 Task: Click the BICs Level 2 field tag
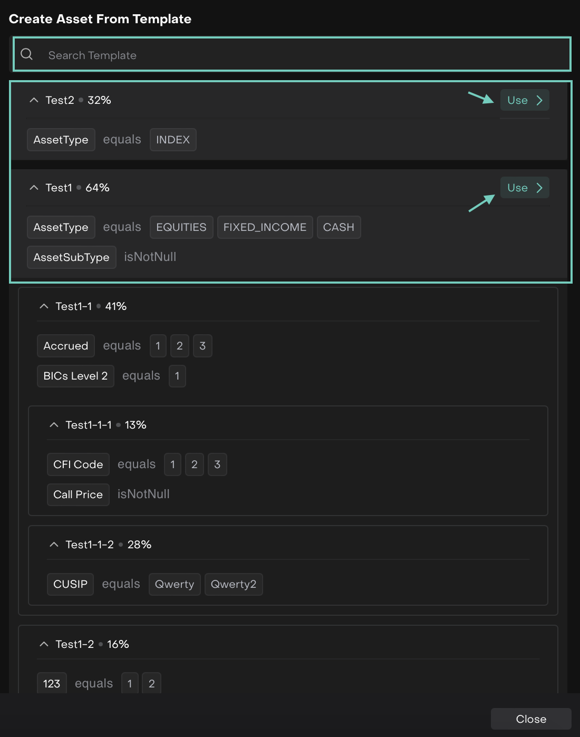(x=75, y=376)
